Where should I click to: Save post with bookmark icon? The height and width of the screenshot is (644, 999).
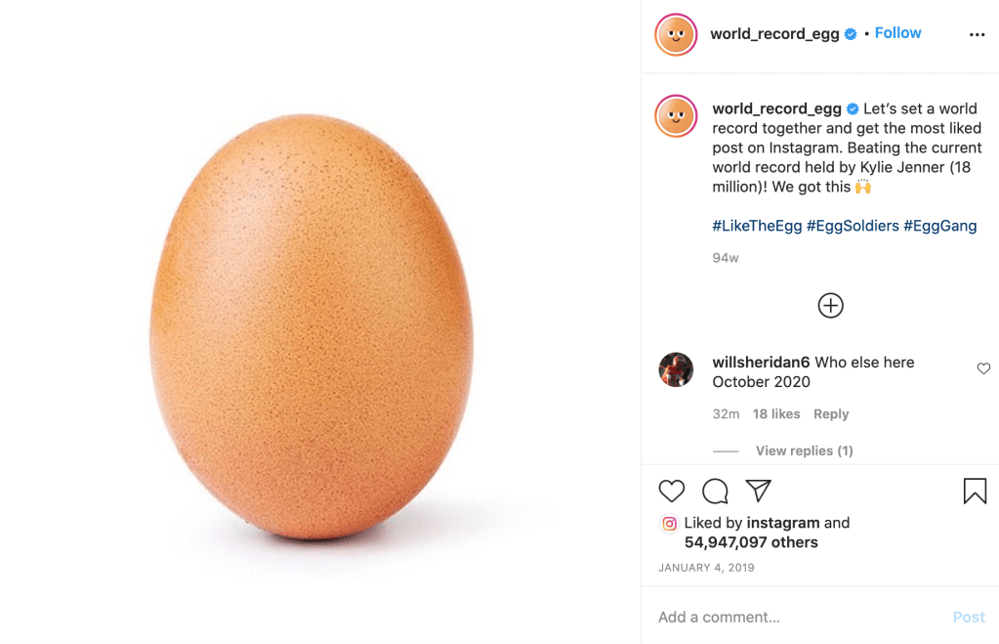tap(975, 491)
